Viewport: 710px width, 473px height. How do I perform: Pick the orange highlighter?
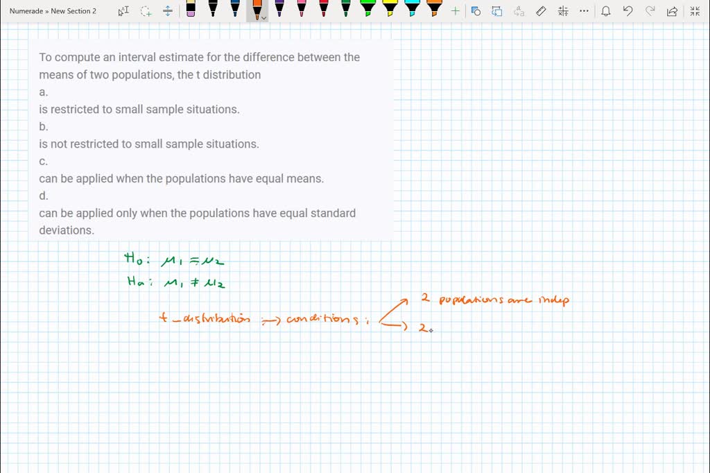(434, 9)
